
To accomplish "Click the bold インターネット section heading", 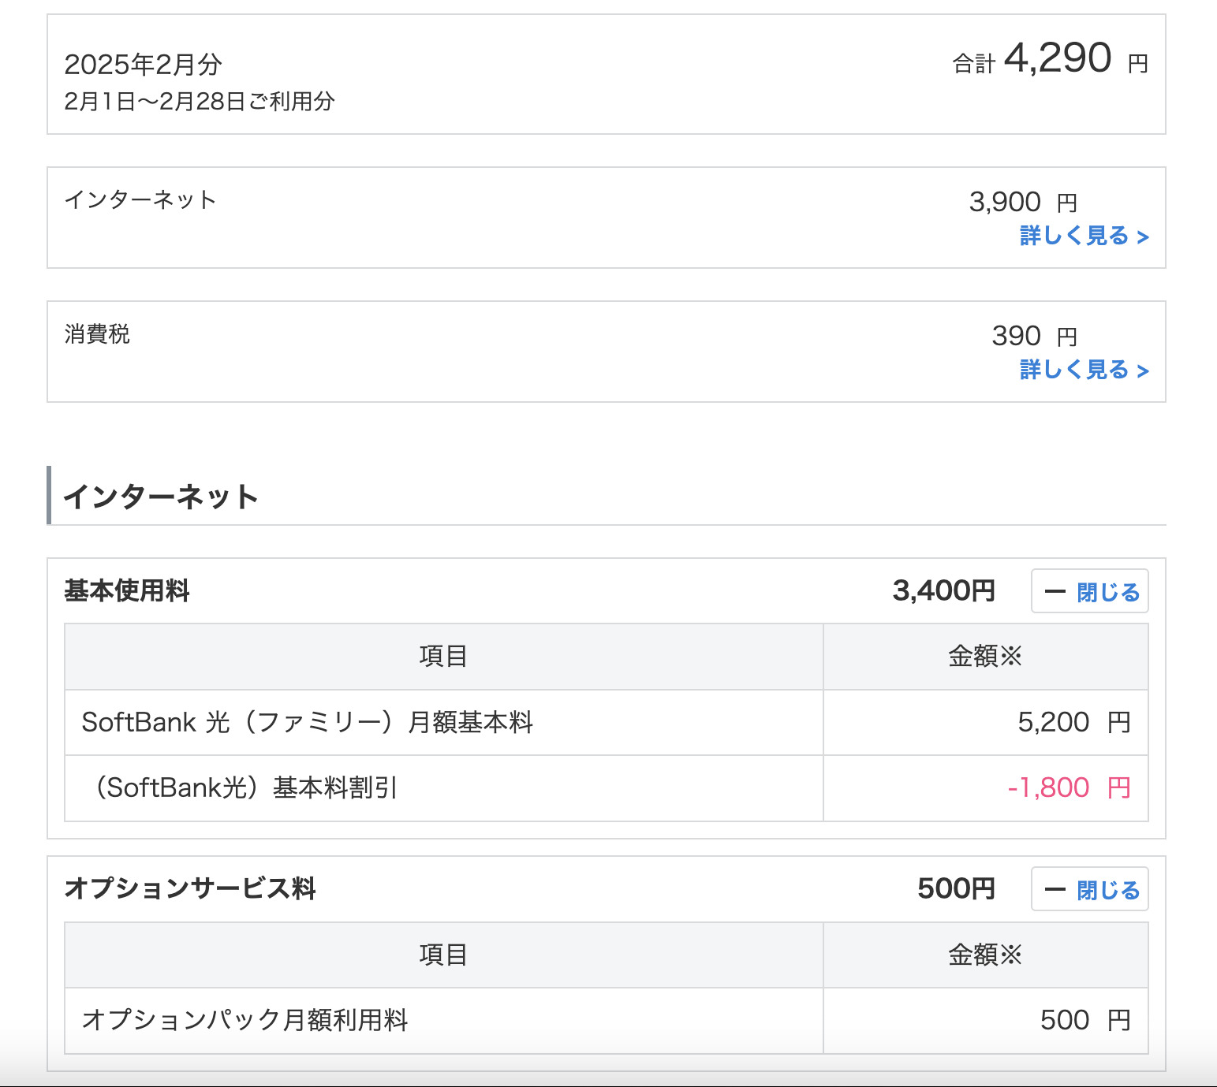I will click(161, 497).
